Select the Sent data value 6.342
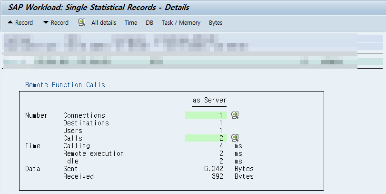The image size is (386, 194). pyautogui.click(x=213, y=169)
